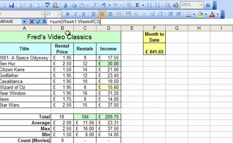Click the Borders icon
This screenshot has height=143, width=233.
pos(189,14)
